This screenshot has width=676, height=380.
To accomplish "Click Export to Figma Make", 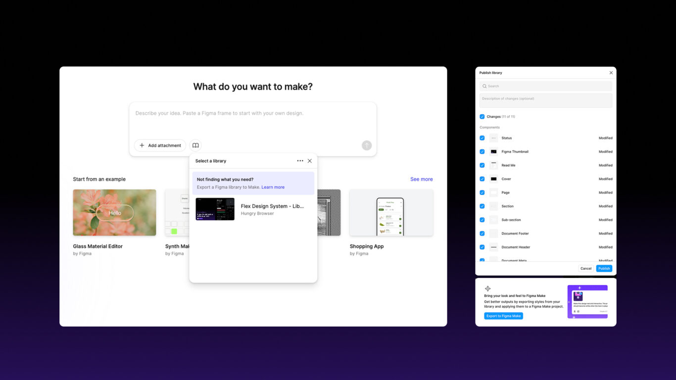I will [503, 316].
